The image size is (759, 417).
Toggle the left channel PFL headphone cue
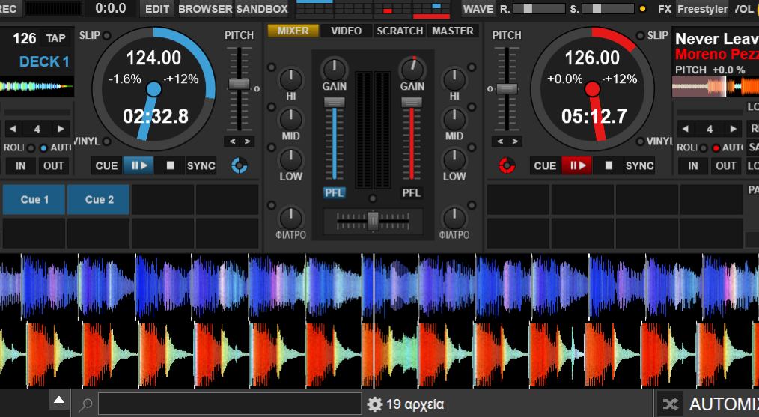(x=334, y=192)
